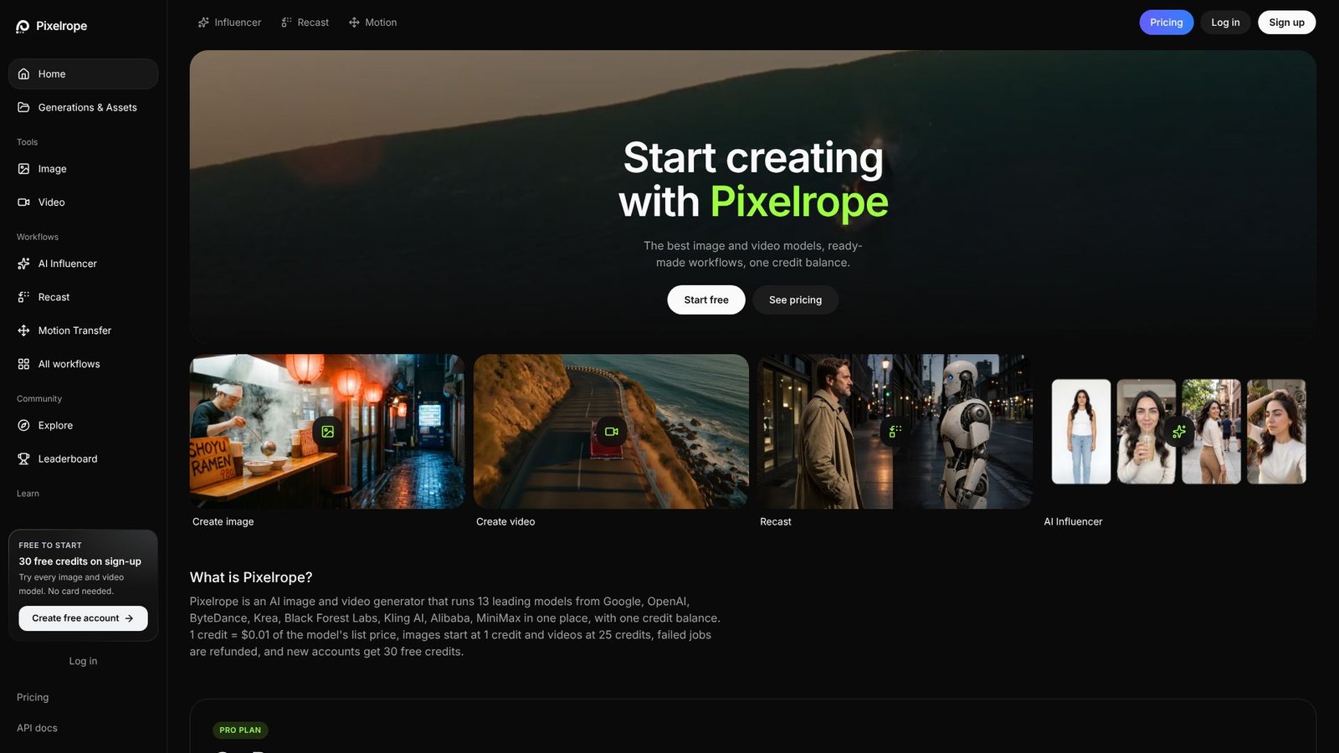
Task: Click the Log in link in sidebar
Action: point(83,661)
